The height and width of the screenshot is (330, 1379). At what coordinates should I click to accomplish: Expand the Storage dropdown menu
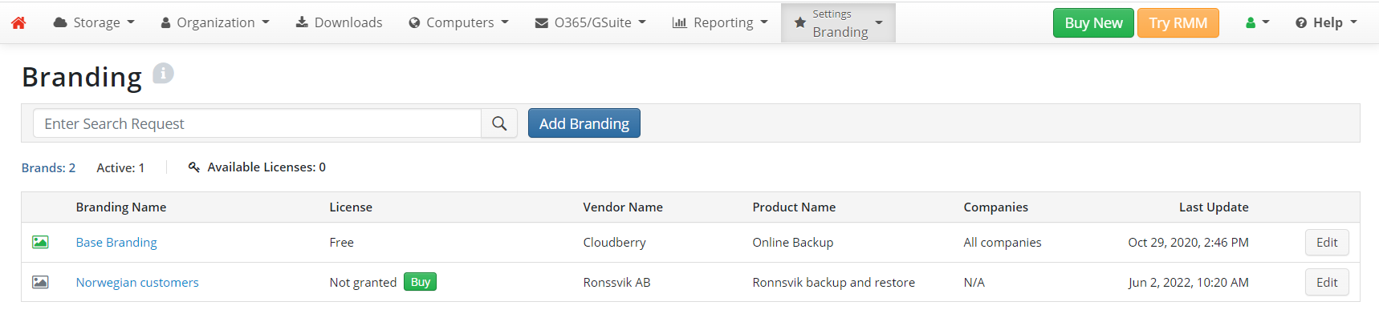pyautogui.click(x=94, y=22)
